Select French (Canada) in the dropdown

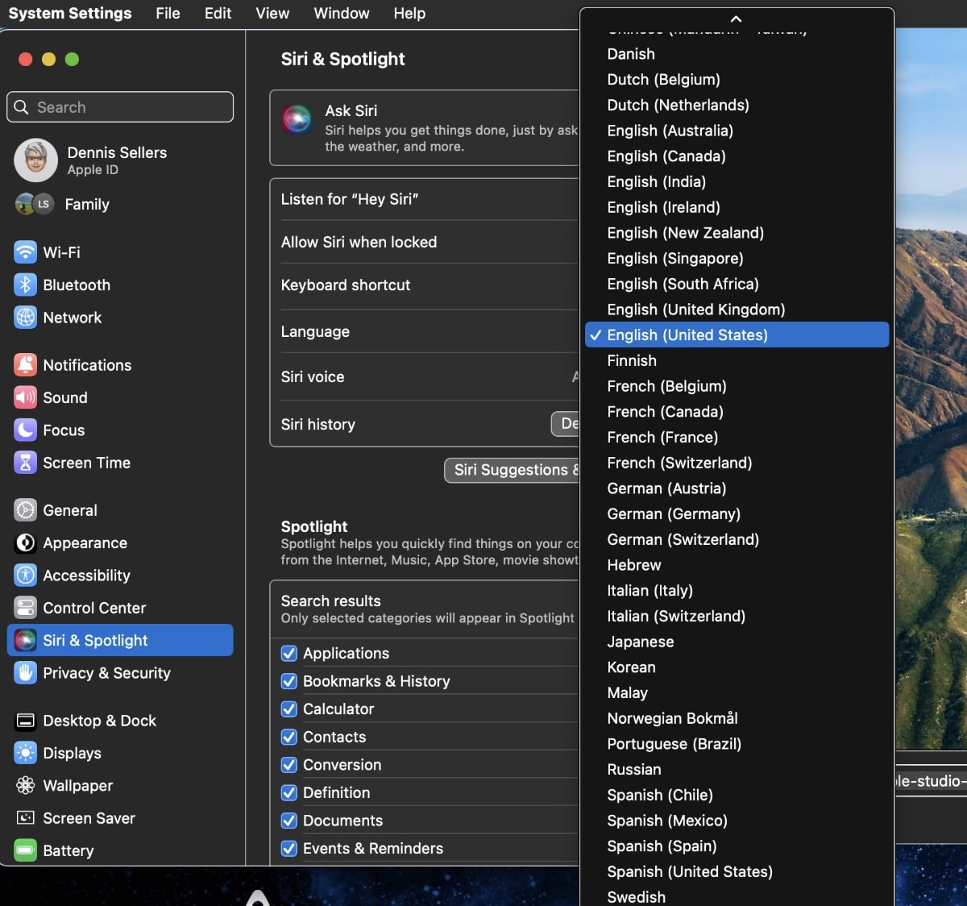665,412
